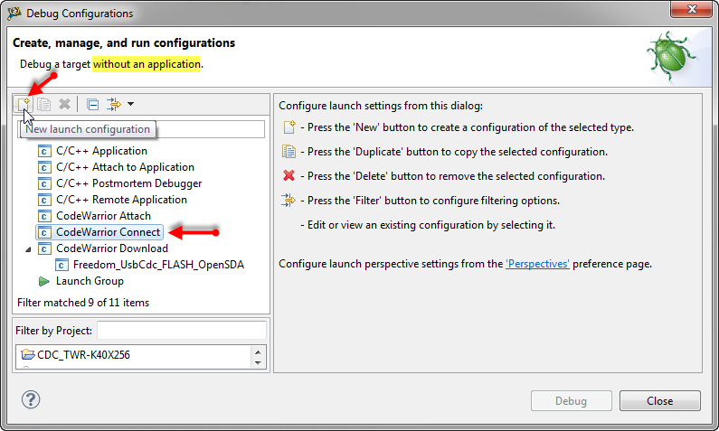Click the New launch configuration icon
719x431 pixels.
coord(24,105)
